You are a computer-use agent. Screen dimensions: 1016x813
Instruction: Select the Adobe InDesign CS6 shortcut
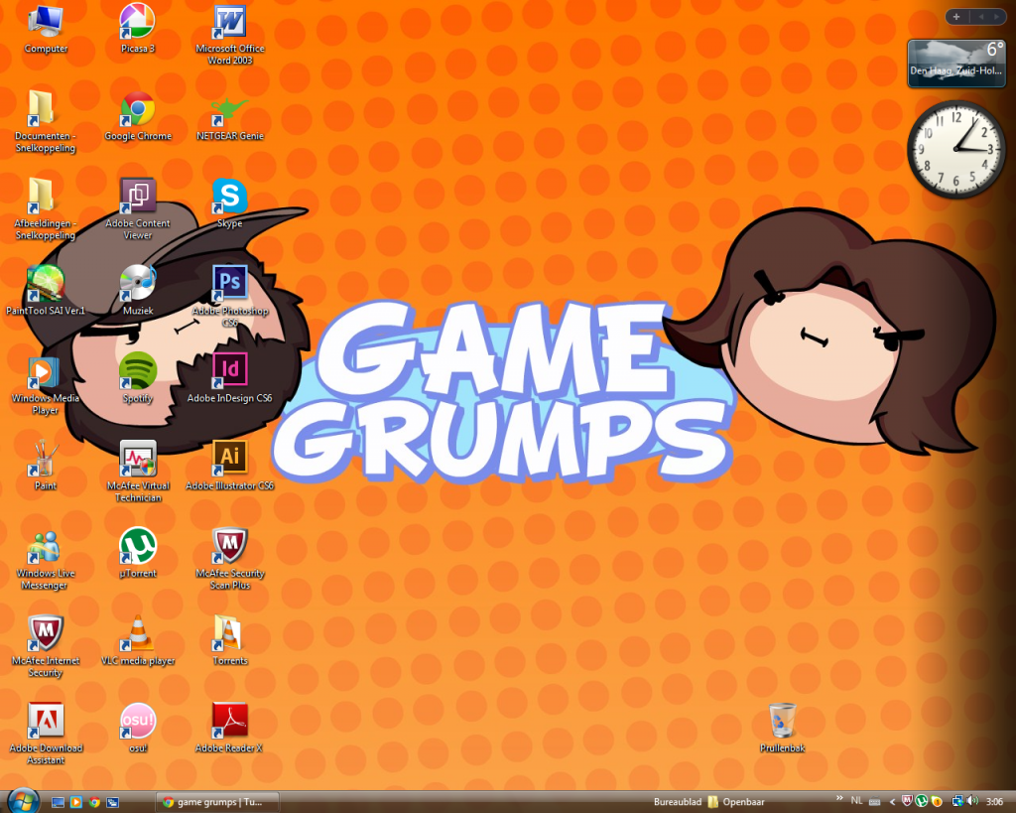coord(229,371)
